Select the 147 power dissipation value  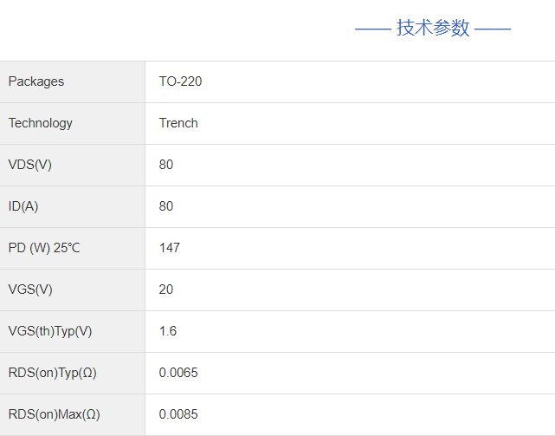tap(170, 248)
